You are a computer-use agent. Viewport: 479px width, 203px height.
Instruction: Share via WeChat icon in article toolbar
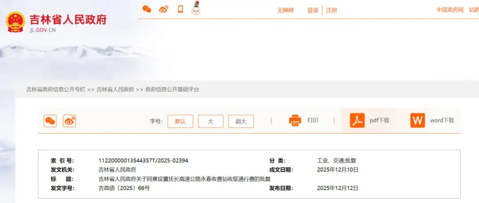50,121
